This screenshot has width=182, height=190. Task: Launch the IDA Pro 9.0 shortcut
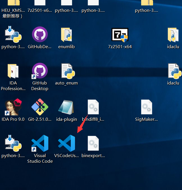pos(13,107)
